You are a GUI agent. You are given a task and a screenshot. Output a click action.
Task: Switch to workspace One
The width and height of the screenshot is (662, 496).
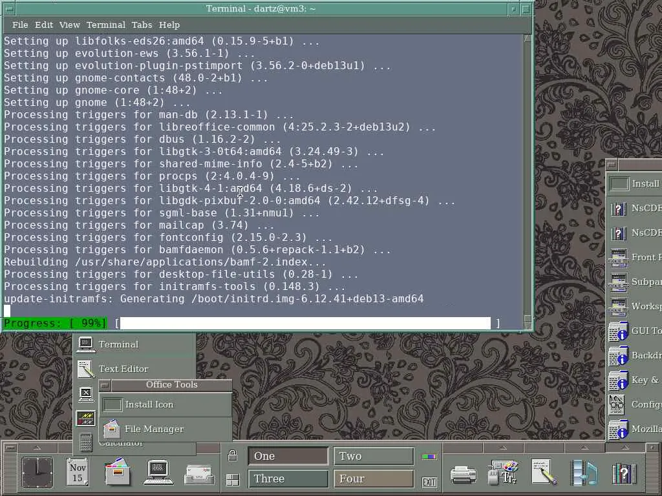(288, 456)
